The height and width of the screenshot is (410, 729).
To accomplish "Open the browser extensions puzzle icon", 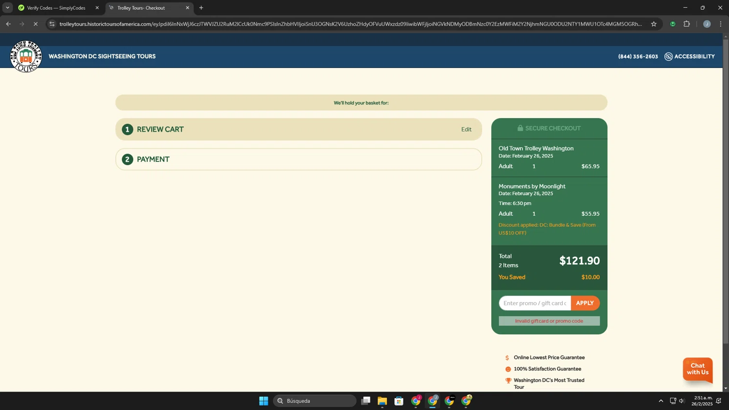I will point(687,24).
